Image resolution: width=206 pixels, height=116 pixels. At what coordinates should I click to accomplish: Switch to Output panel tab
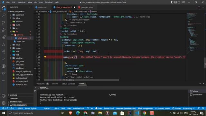tap(55, 84)
